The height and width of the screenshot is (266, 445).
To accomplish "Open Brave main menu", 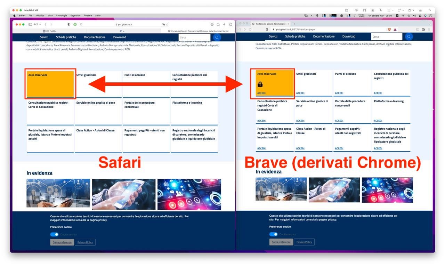I will point(429,30).
